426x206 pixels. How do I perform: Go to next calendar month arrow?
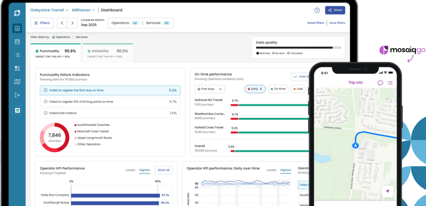72,23
